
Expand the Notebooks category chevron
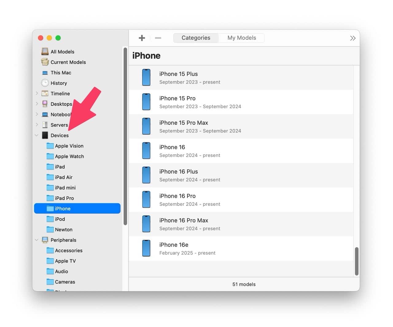[x=37, y=114]
